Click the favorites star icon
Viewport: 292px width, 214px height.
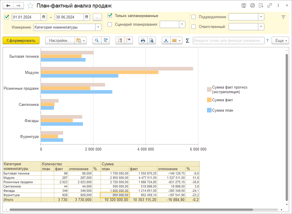tap(30, 6)
